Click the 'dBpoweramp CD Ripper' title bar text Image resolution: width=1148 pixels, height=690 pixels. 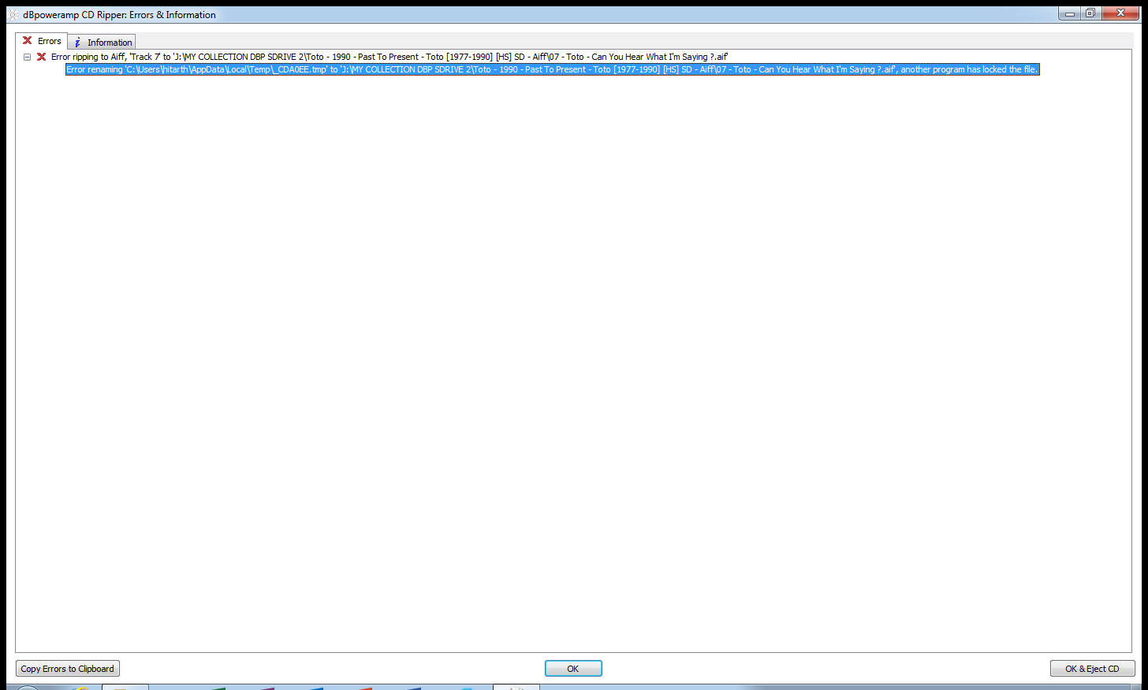(x=119, y=15)
